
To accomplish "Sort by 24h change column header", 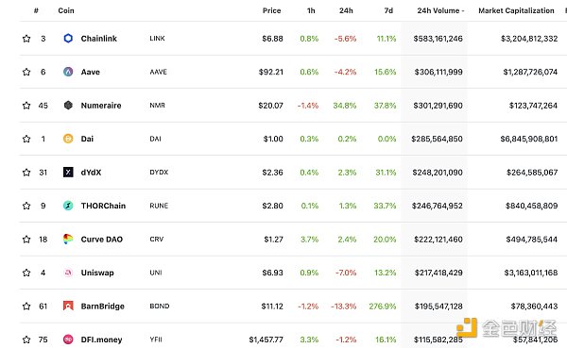I will coord(346,10).
